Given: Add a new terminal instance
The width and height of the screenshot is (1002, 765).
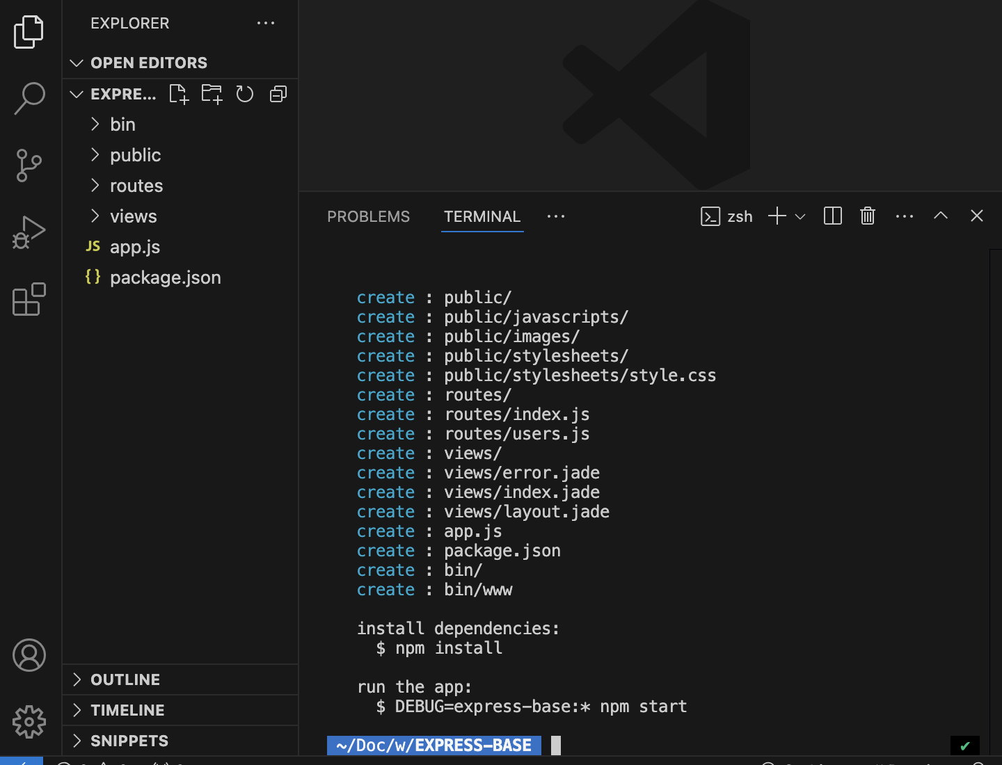Looking at the screenshot, I should 777,216.
